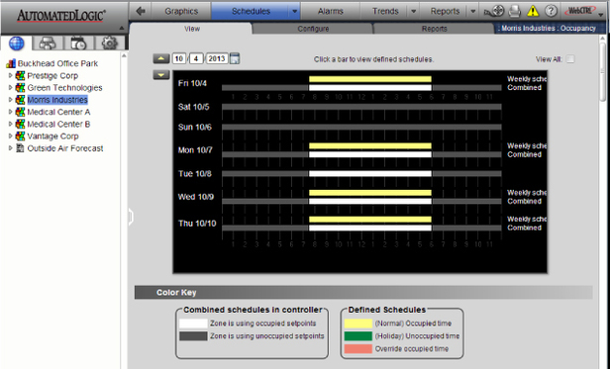This screenshot has width=610, height=369.
Task: Expand the Medical Center B tree node
Action: point(11,124)
